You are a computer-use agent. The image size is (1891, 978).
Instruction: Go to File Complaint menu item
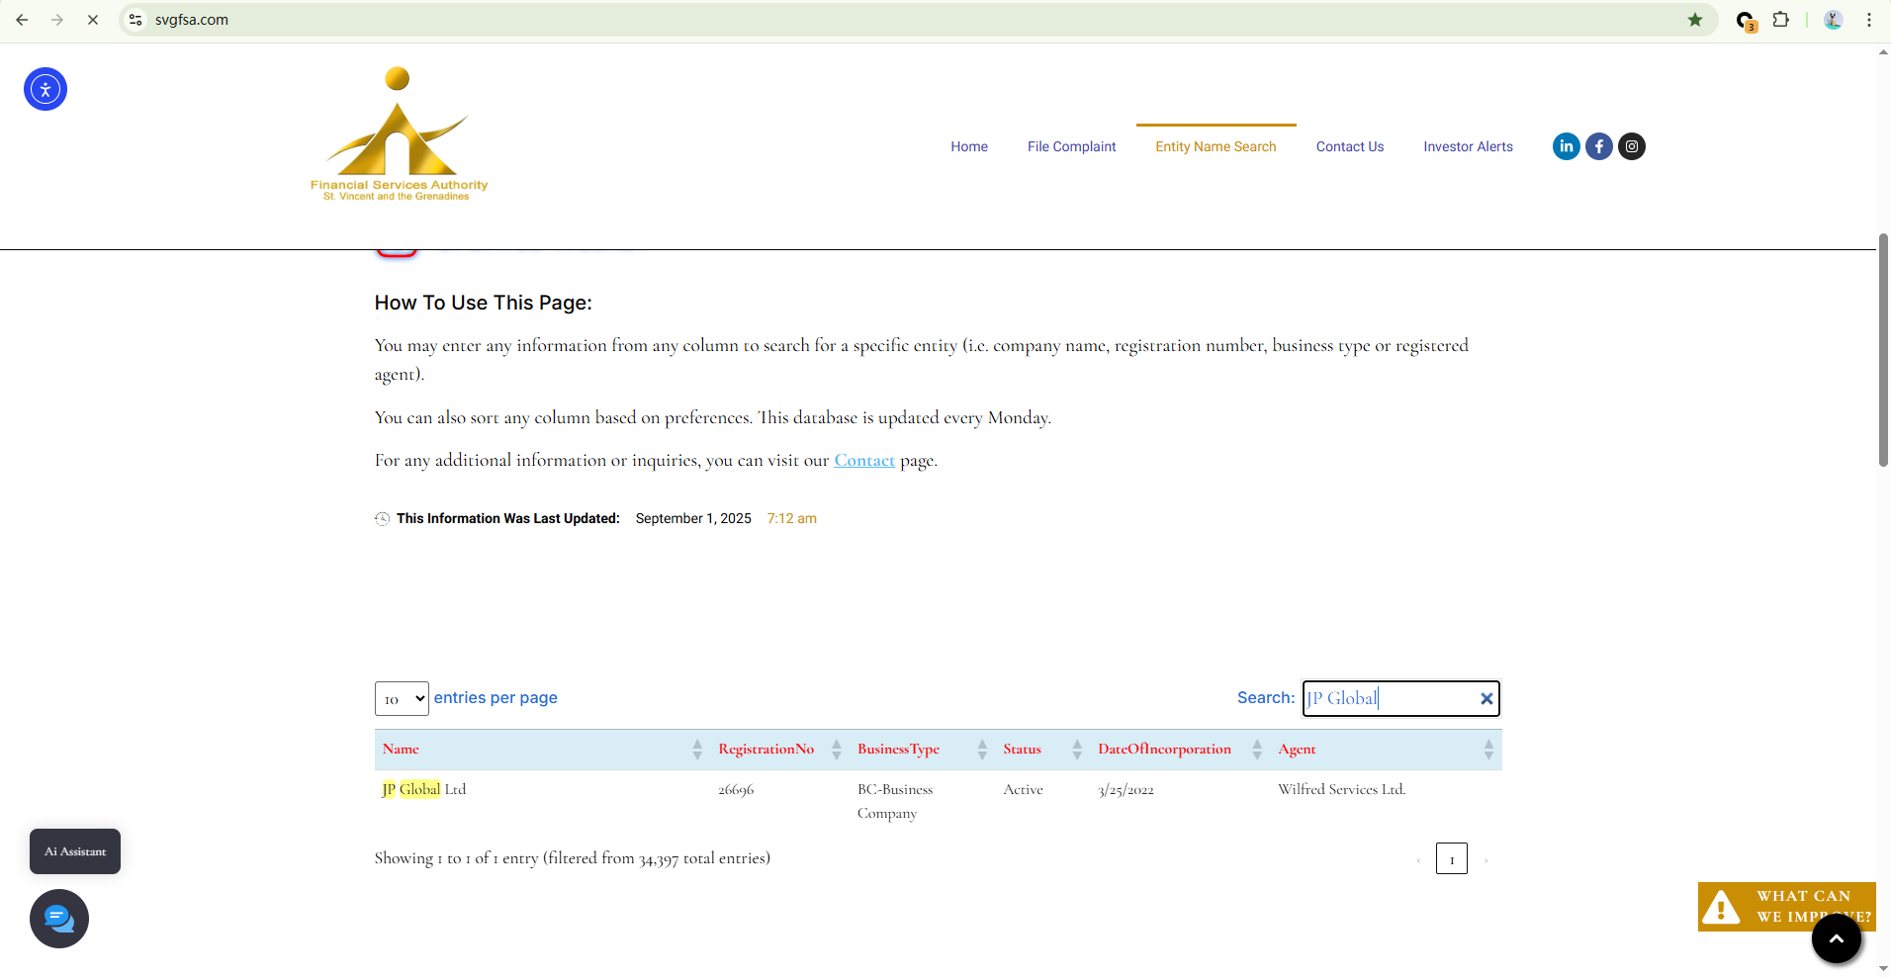[1071, 146]
